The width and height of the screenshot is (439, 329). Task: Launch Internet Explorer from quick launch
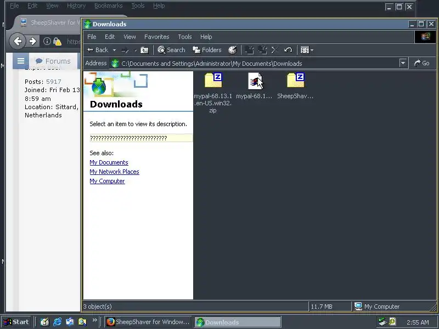[x=58, y=322]
